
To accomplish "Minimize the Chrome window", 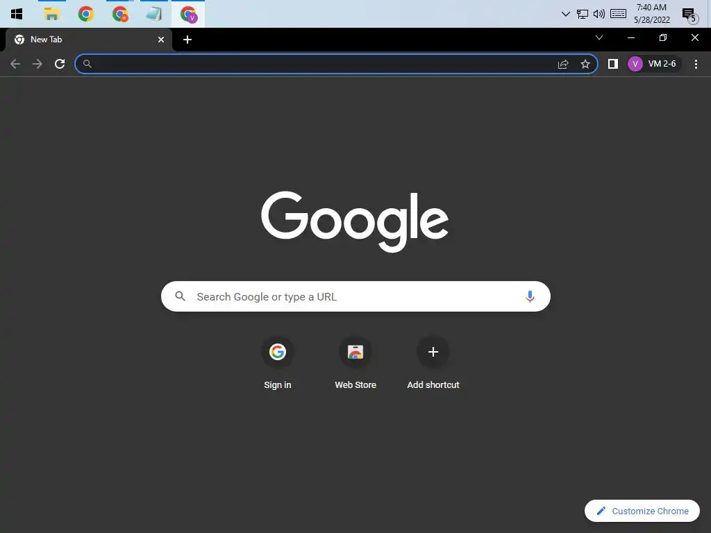I will pyautogui.click(x=630, y=37).
